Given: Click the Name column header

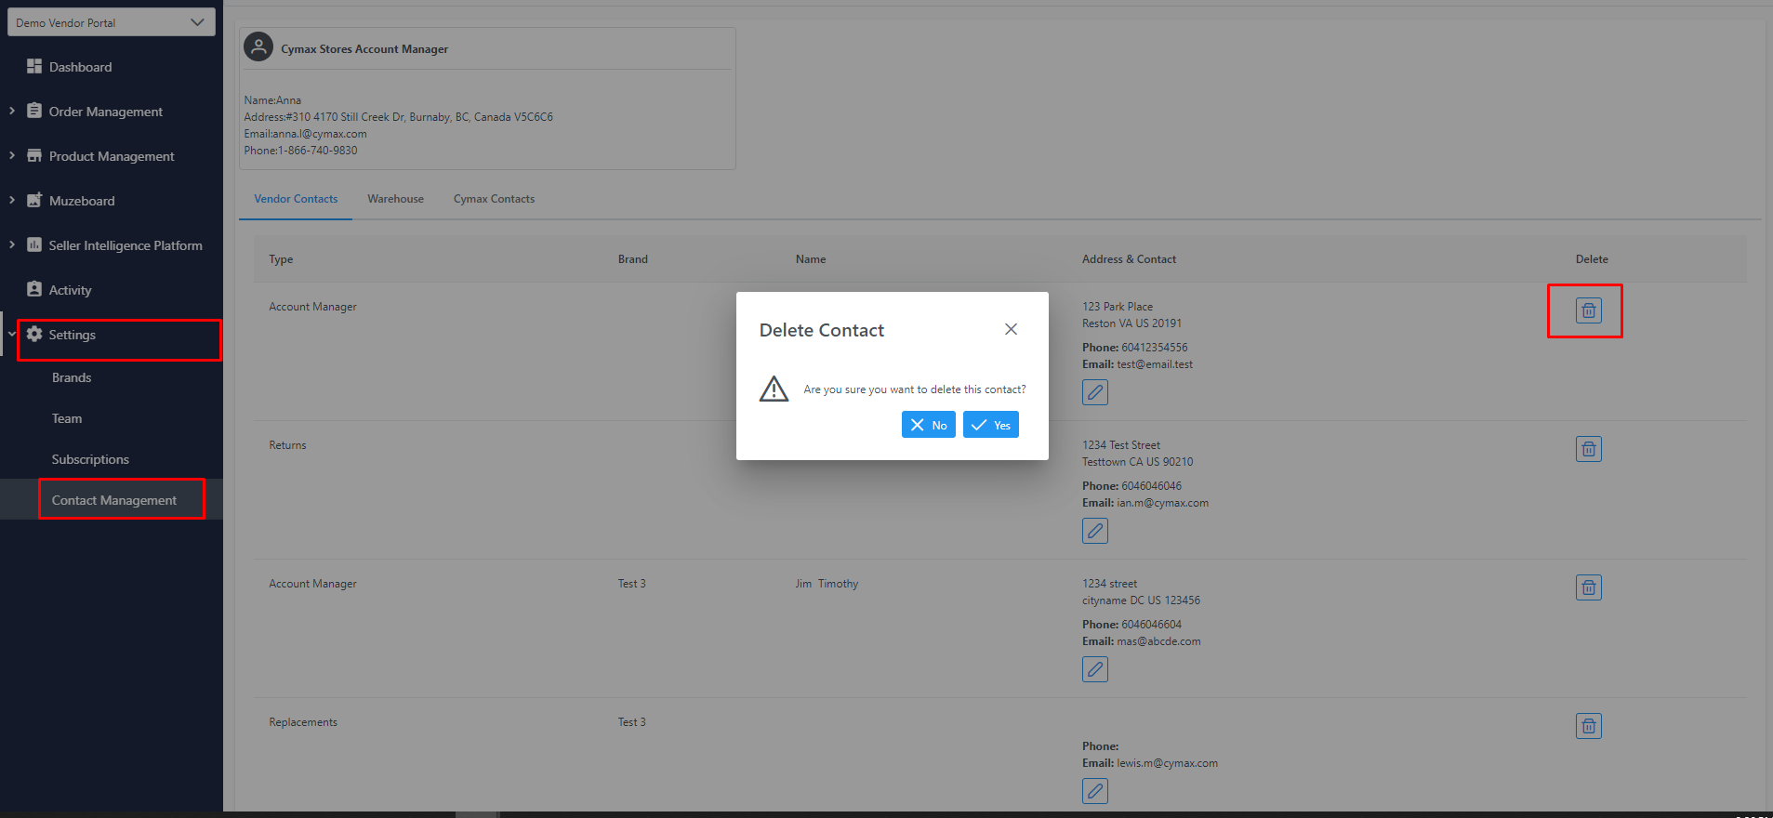Looking at the screenshot, I should click(811, 259).
